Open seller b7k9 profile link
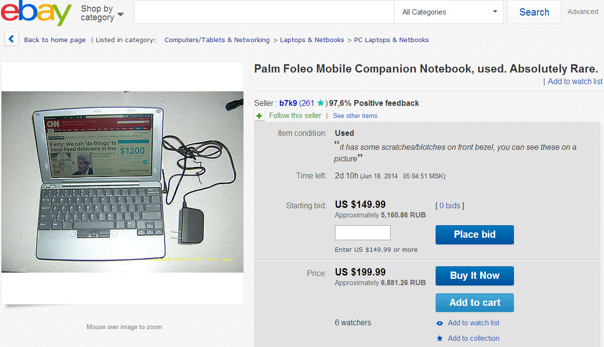 pyautogui.click(x=288, y=103)
